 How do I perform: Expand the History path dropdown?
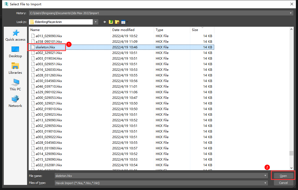[291, 13]
